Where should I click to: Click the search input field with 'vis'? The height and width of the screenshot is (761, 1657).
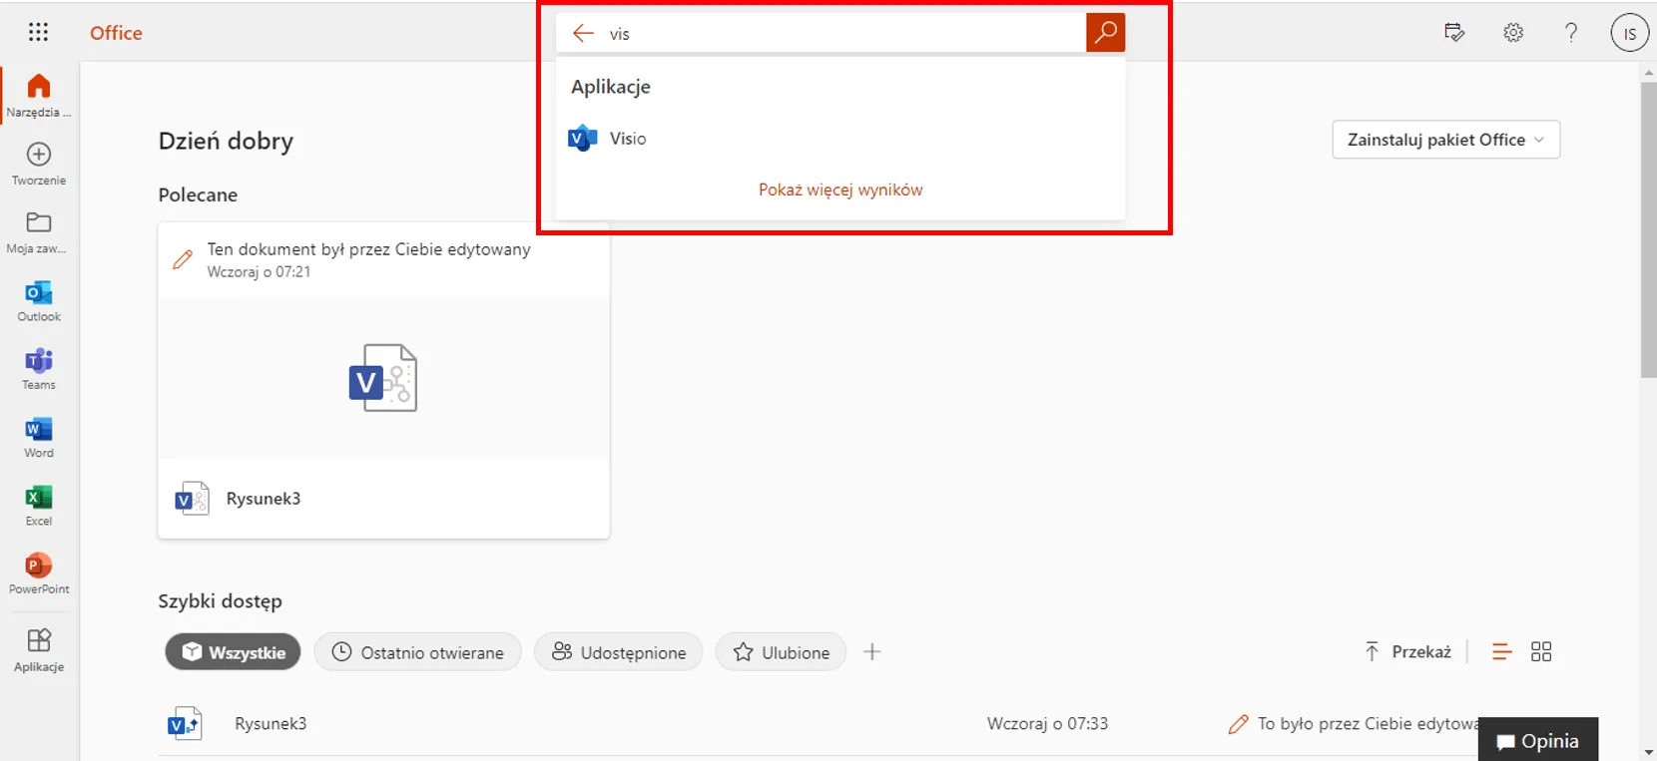point(838,34)
